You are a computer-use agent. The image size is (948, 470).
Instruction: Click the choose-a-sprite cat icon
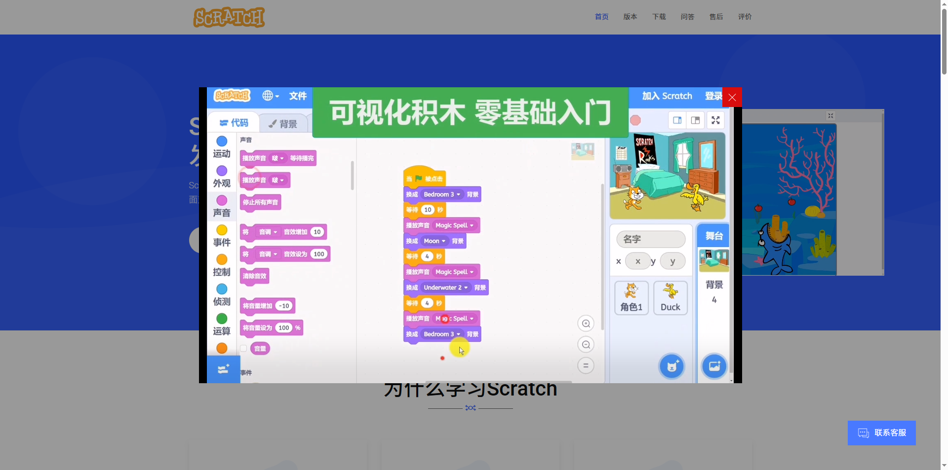click(x=671, y=366)
